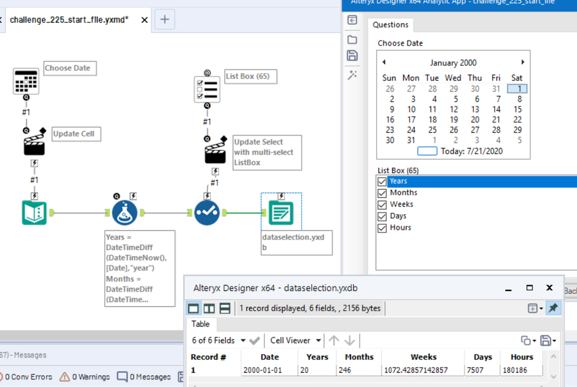Move record selection up arrow

[334, 340]
